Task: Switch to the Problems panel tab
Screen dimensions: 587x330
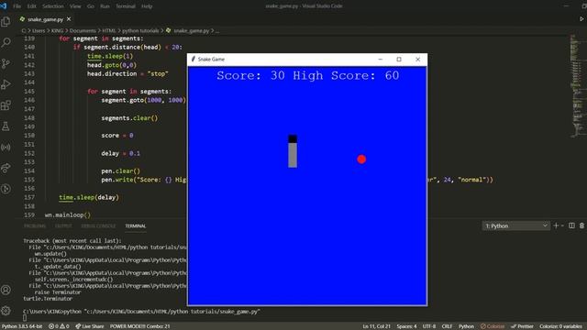Action: coord(35,226)
